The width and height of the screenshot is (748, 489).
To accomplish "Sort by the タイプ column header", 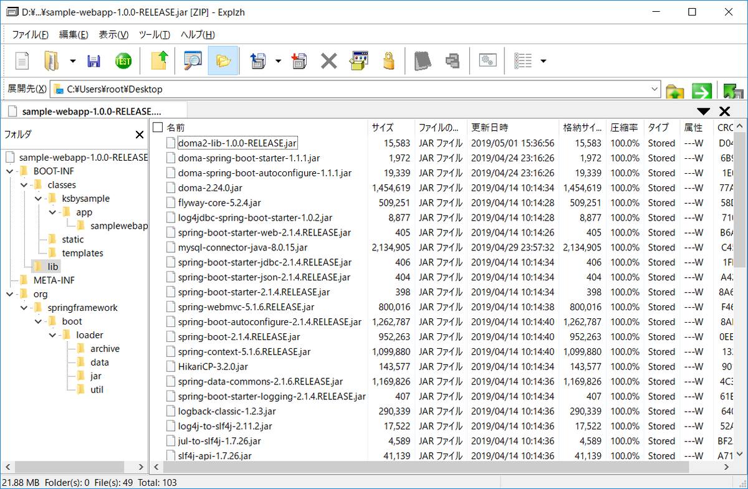I will [661, 127].
